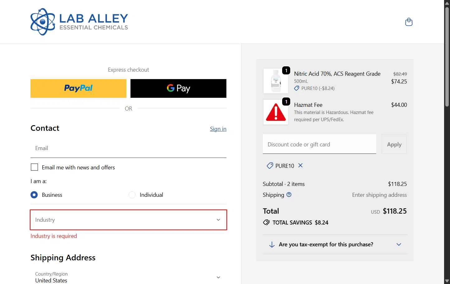Image resolution: width=450 pixels, height=284 pixels.
Task: Remove the PURE10 discount code
Action: 301,165
